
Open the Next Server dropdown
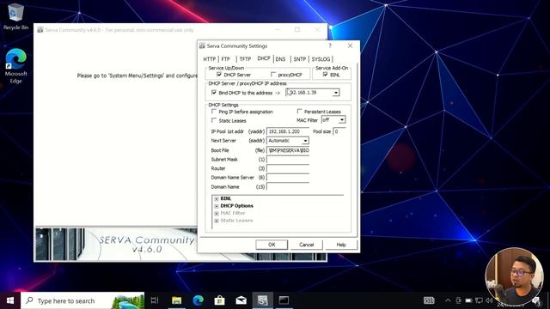point(306,141)
